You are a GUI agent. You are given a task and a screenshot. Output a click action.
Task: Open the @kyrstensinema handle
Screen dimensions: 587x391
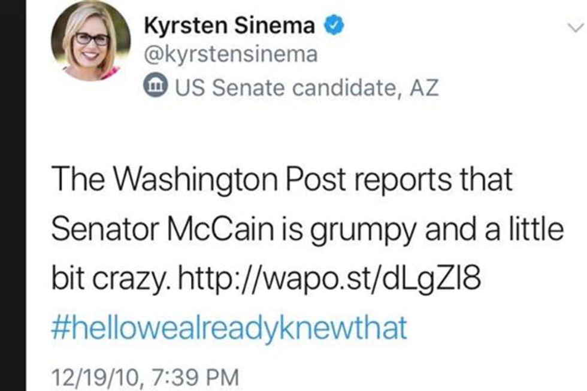click(231, 55)
